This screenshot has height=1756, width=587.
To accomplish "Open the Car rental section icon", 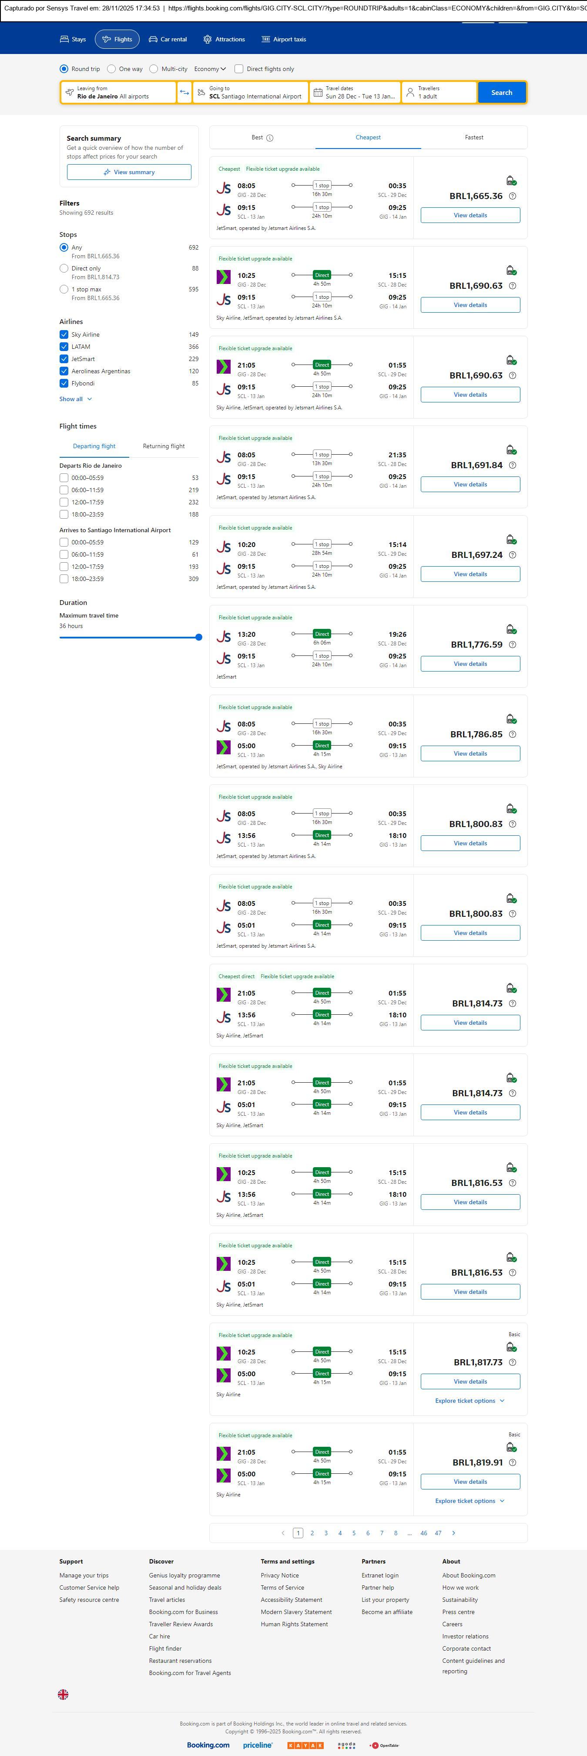I will tap(153, 40).
